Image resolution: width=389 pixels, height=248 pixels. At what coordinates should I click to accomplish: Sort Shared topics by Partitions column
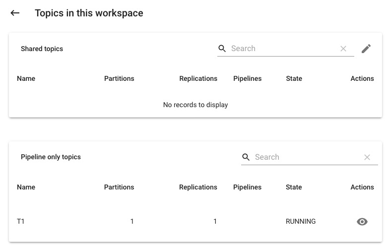[x=119, y=78]
